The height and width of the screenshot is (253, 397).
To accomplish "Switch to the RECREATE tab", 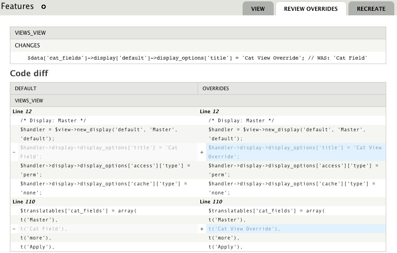I will [371, 9].
